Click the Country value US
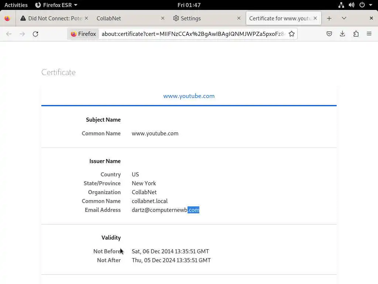 (135, 175)
